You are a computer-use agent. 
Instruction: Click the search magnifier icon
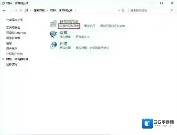click(171, 10)
